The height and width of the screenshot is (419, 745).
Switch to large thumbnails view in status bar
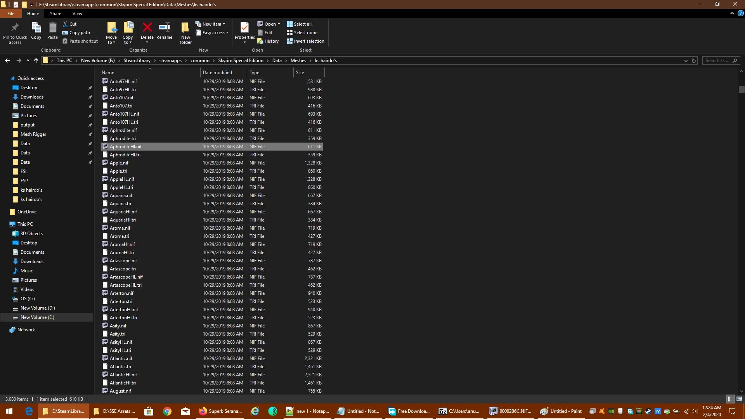pyautogui.click(x=739, y=399)
